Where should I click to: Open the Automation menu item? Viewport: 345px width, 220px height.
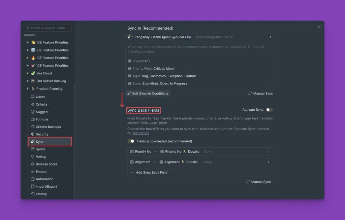(x=44, y=179)
